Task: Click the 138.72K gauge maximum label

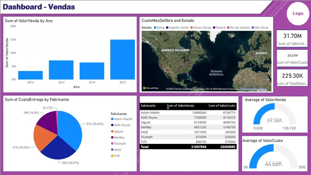Action: pyautogui.click(x=289, y=128)
